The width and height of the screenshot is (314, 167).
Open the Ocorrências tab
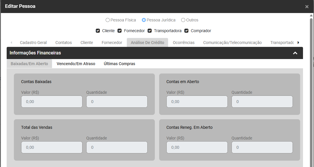[x=184, y=43]
